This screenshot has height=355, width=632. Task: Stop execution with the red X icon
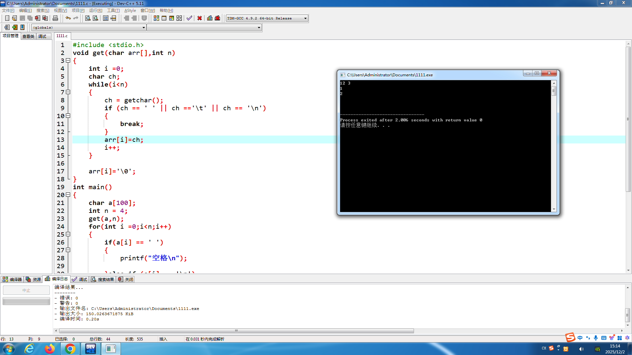(x=200, y=18)
